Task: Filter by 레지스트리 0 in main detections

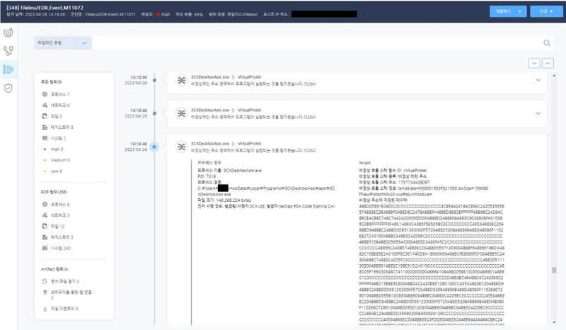Action: point(58,127)
